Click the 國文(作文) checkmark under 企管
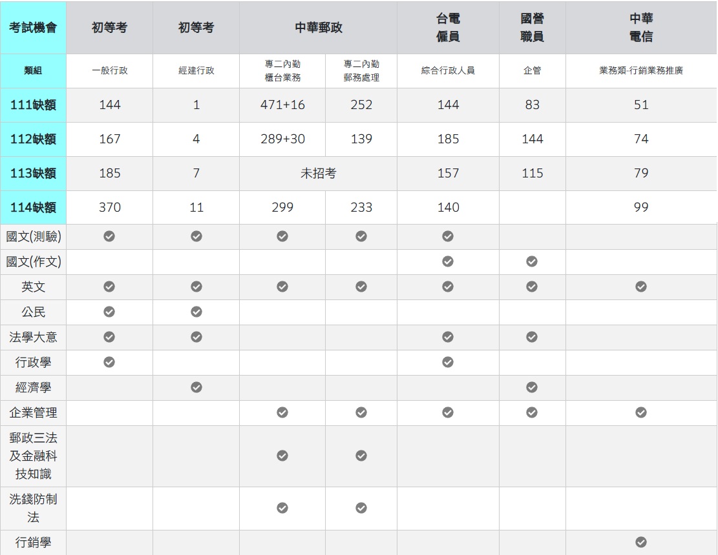Viewport: 718px width, 555px height. pyautogui.click(x=532, y=261)
